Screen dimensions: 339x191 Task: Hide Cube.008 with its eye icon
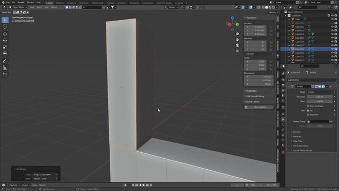[x=332, y=49]
